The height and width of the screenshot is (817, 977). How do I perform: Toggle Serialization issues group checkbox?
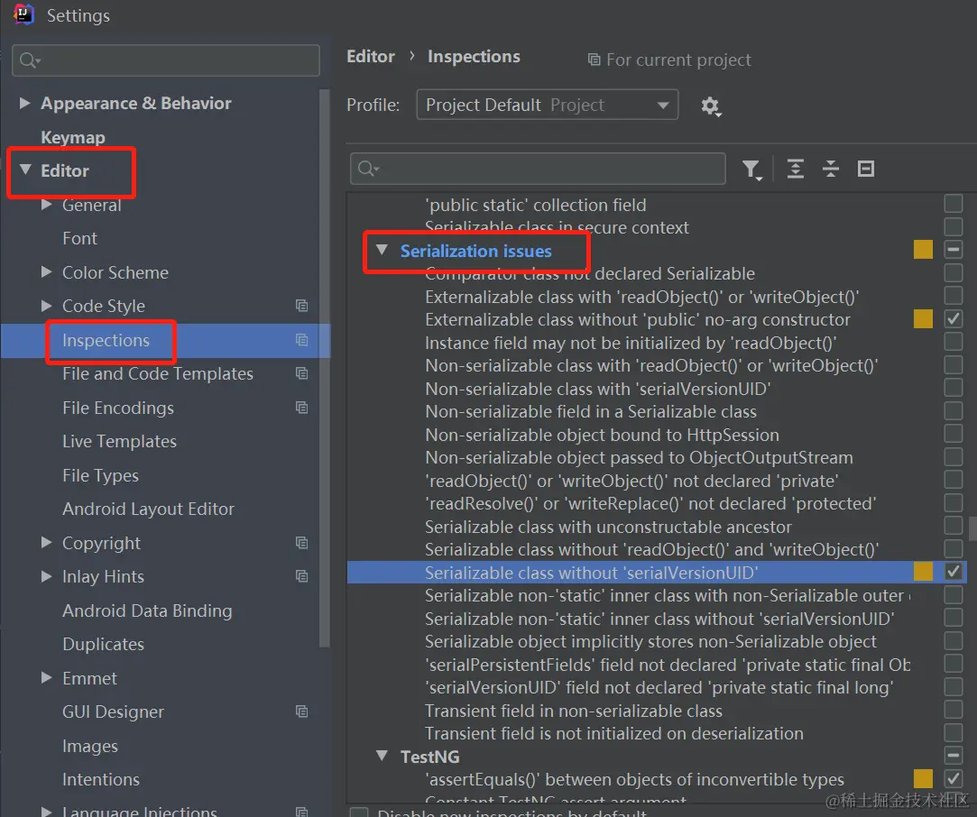[954, 250]
